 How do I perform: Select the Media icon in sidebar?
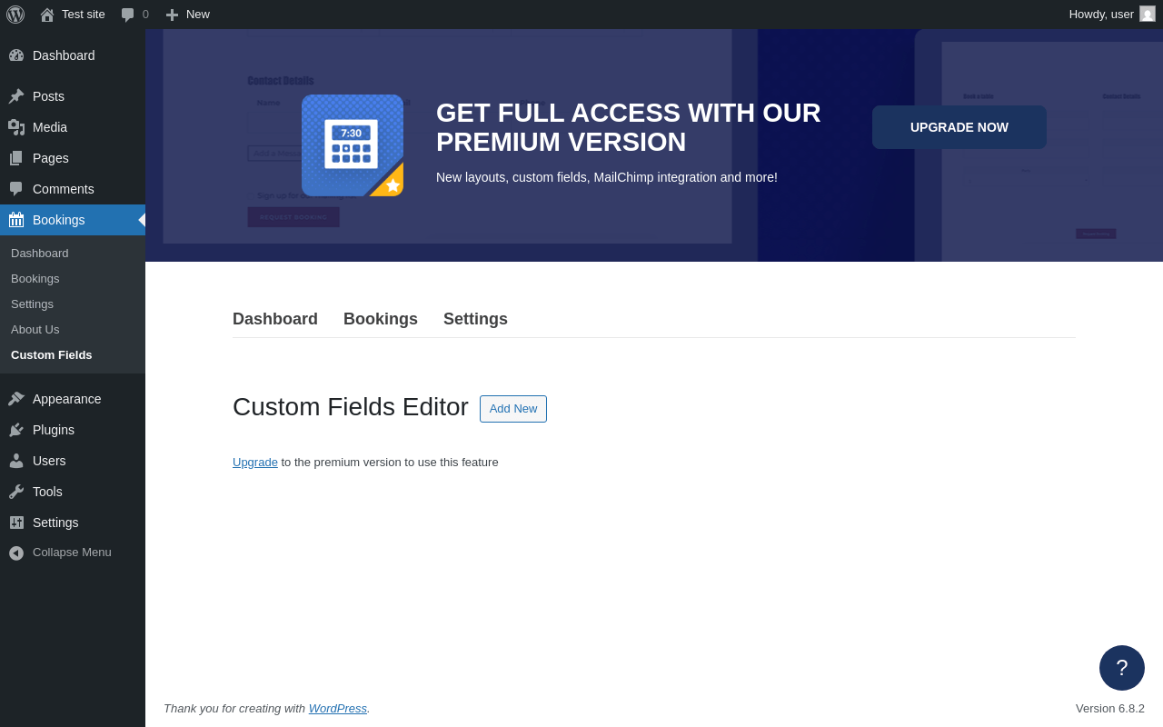click(16, 127)
